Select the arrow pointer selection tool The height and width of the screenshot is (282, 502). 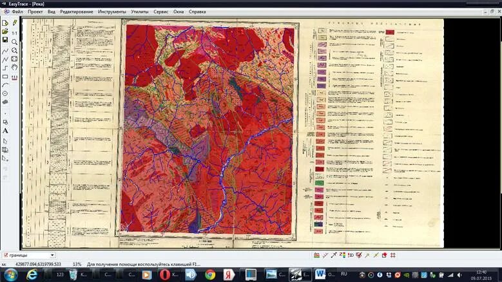5,141
